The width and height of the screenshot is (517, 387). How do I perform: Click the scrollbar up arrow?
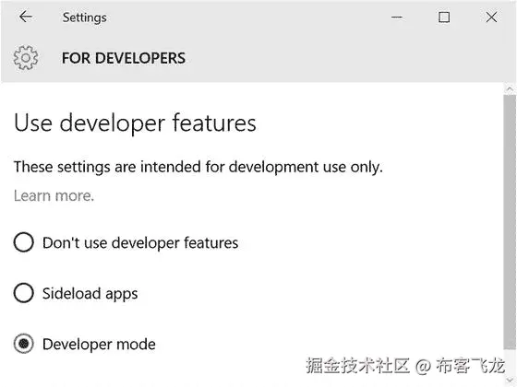click(510, 88)
